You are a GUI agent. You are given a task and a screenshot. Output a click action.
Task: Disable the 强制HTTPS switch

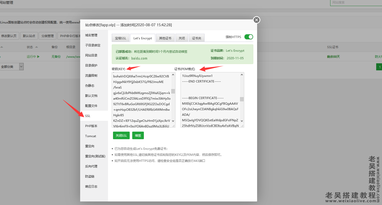click(249, 37)
